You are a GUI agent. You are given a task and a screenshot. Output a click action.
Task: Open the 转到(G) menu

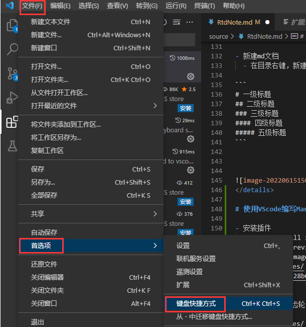click(146, 6)
